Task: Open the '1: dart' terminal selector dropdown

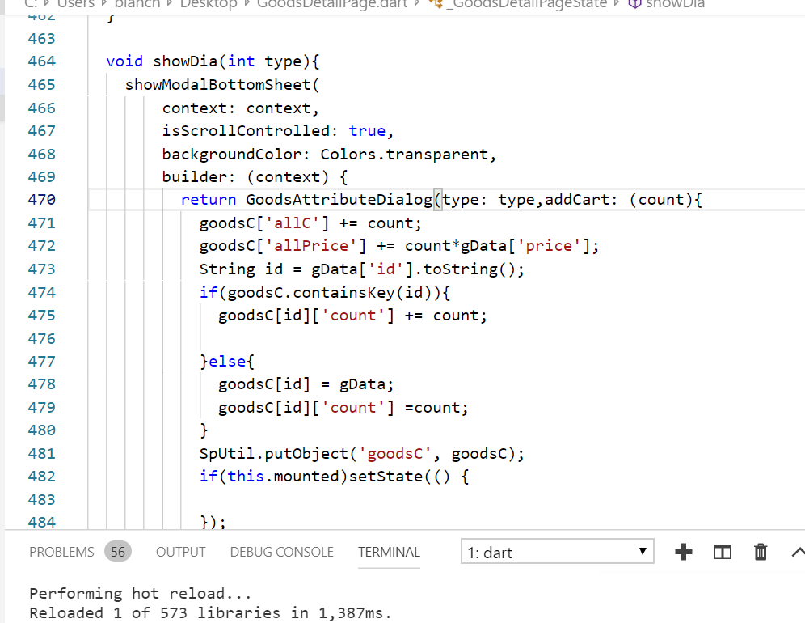Action: (557, 552)
